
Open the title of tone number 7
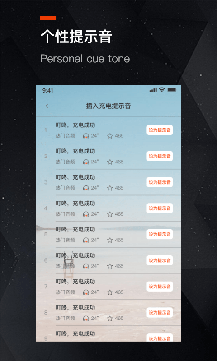point(75,281)
